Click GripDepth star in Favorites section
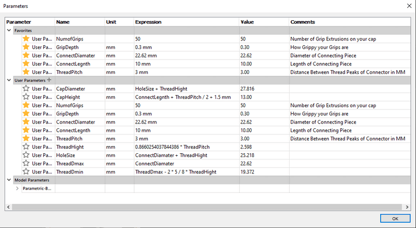 (25, 47)
